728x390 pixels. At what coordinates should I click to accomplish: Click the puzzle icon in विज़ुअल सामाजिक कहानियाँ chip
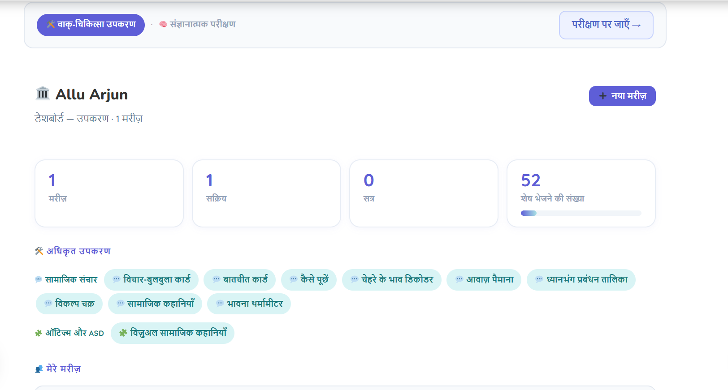123,333
